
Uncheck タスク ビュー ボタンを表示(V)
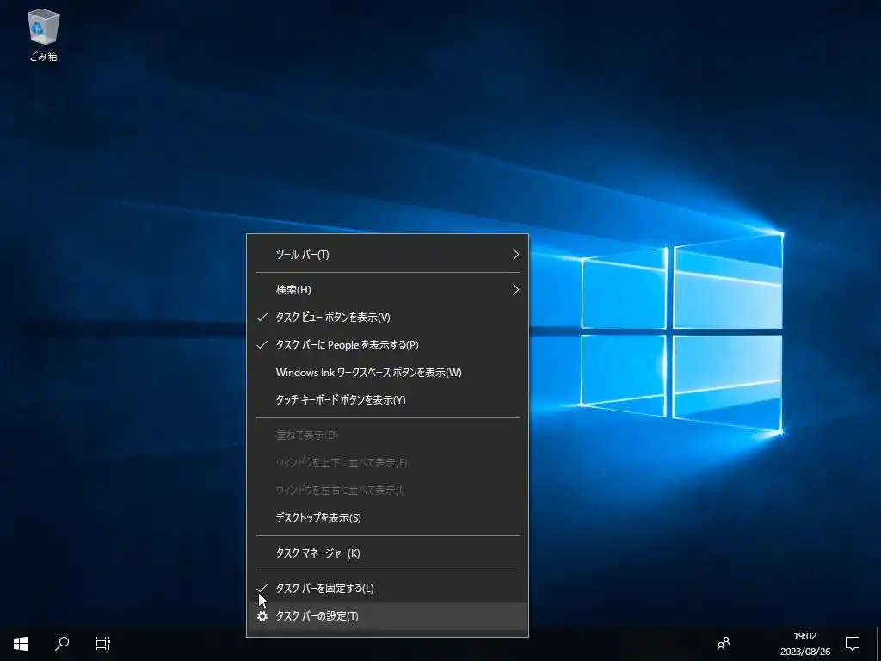tap(387, 318)
